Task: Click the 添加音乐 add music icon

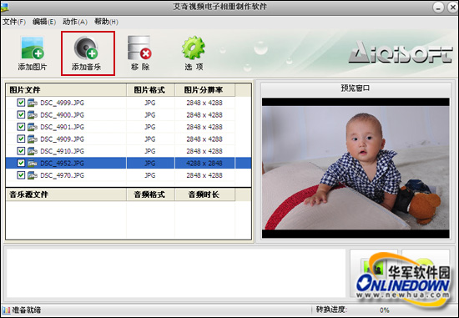Action: (x=86, y=48)
